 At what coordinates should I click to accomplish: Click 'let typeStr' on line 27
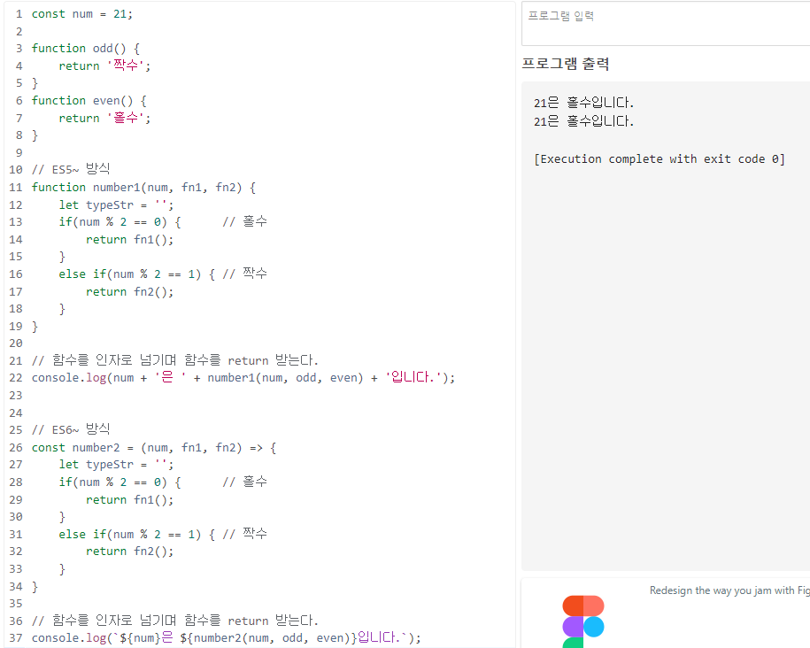(x=116, y=464)
